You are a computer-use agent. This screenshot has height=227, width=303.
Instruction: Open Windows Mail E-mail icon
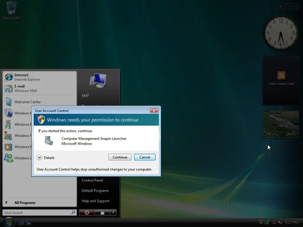[9, 88]
